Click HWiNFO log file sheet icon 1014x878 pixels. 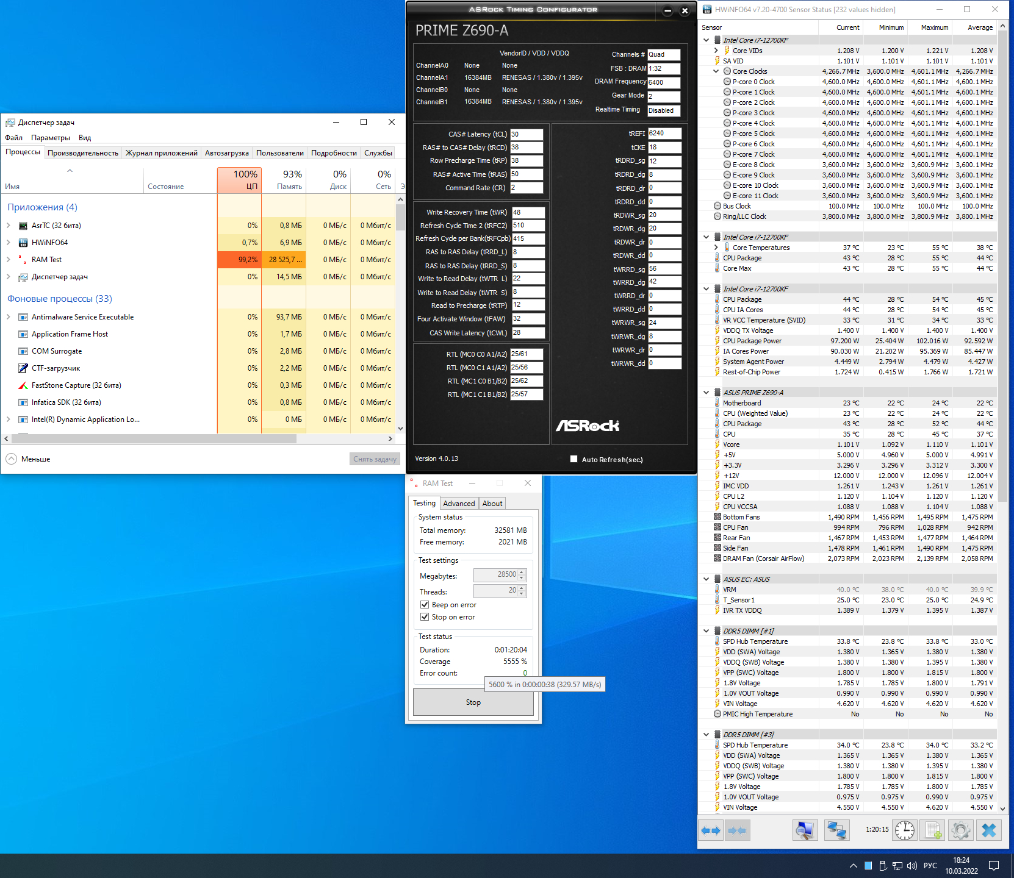[933, 830]
